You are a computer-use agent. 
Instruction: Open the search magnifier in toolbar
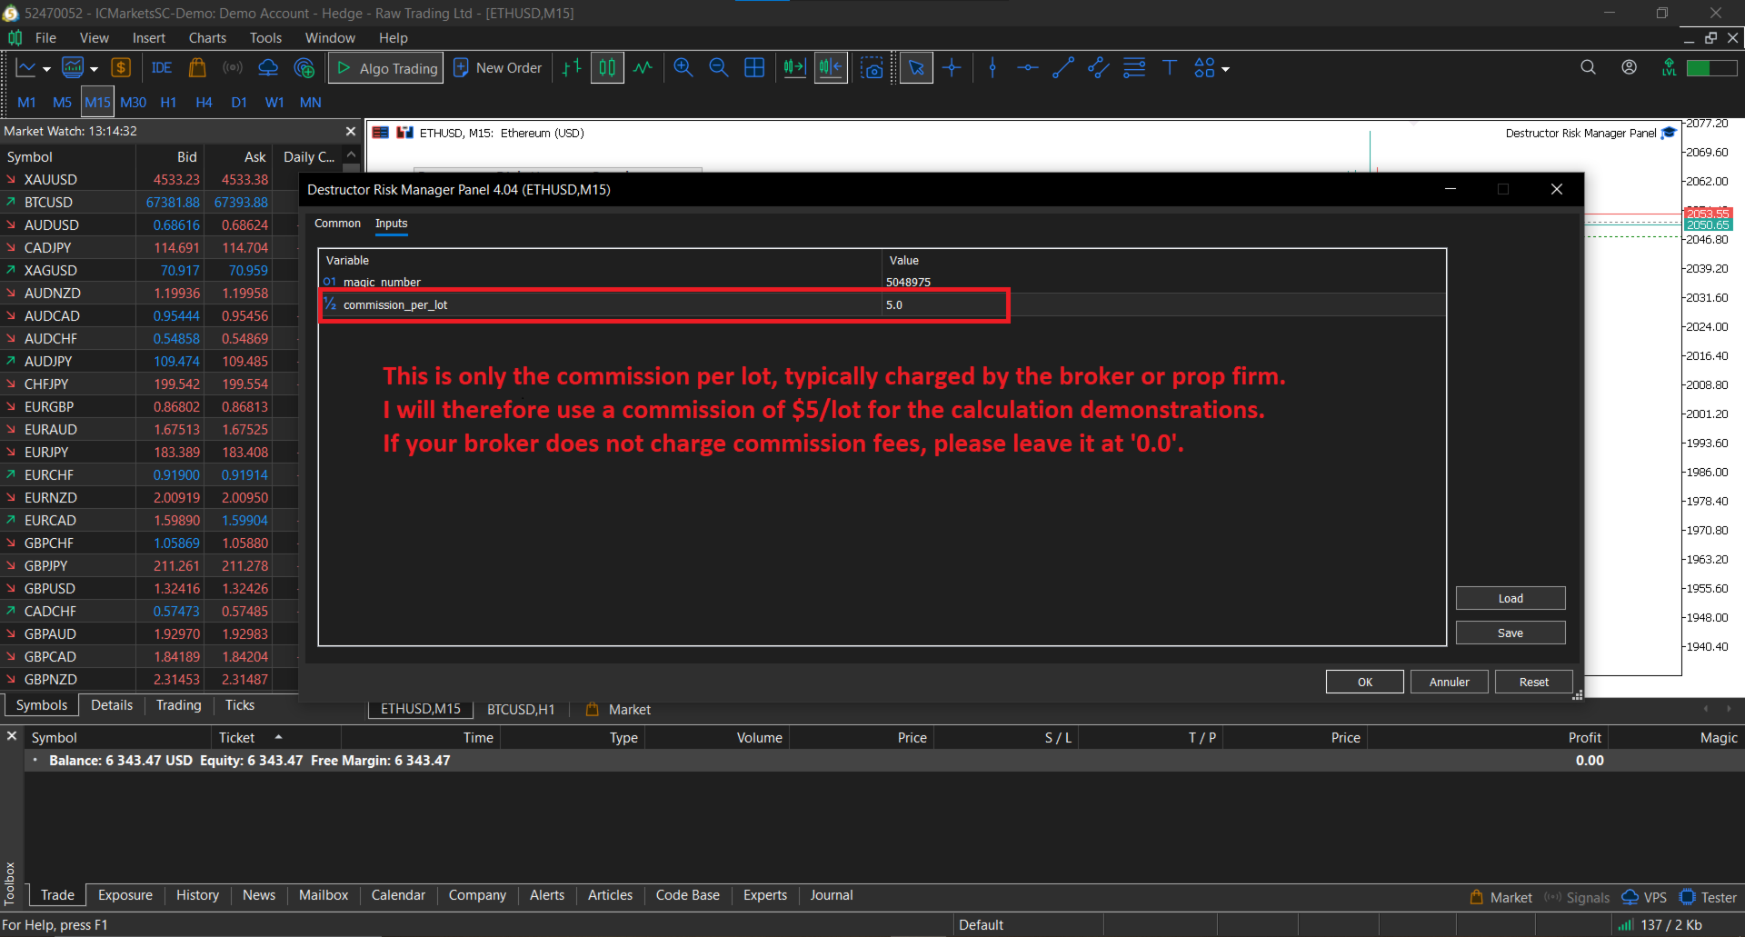click(1588, 67)
